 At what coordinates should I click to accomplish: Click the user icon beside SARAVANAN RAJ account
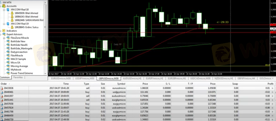(x=12, y=20)
